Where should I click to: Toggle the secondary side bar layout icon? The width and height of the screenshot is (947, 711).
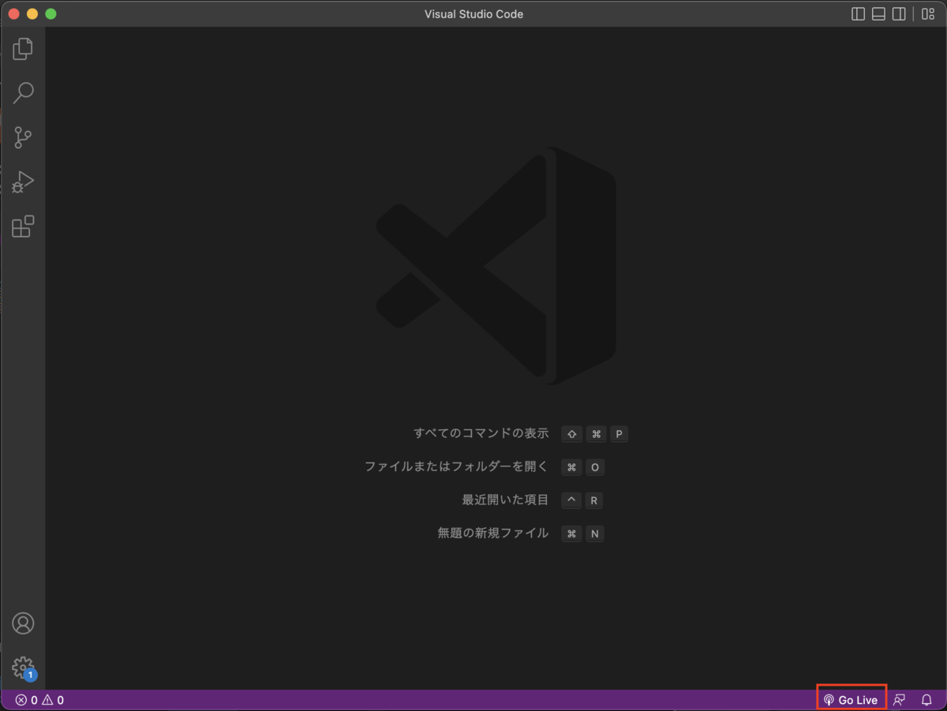899,14
